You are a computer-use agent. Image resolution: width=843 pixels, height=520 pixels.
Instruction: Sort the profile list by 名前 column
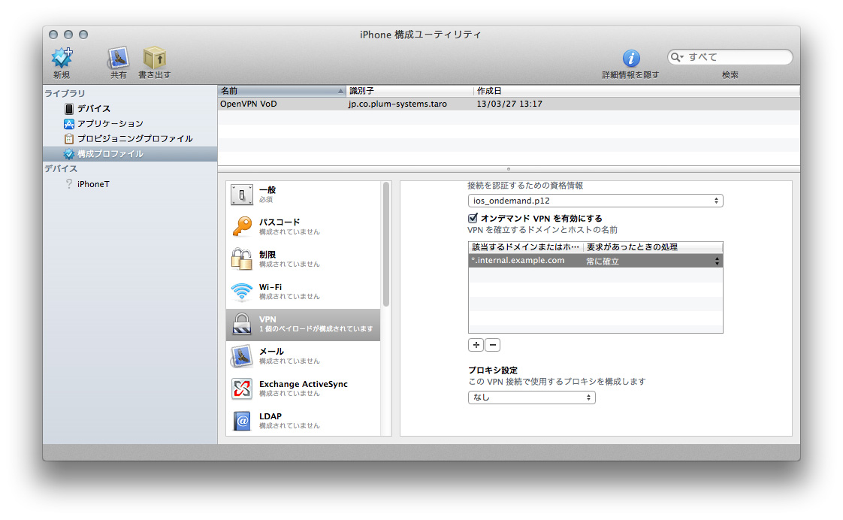coord(282,91)
